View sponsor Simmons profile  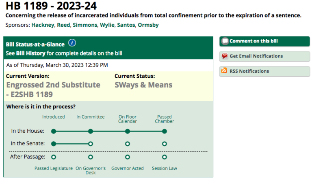(85, 25)
